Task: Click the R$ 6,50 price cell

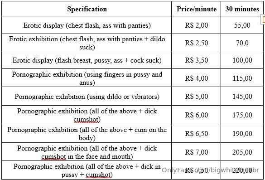Action: 196,133
